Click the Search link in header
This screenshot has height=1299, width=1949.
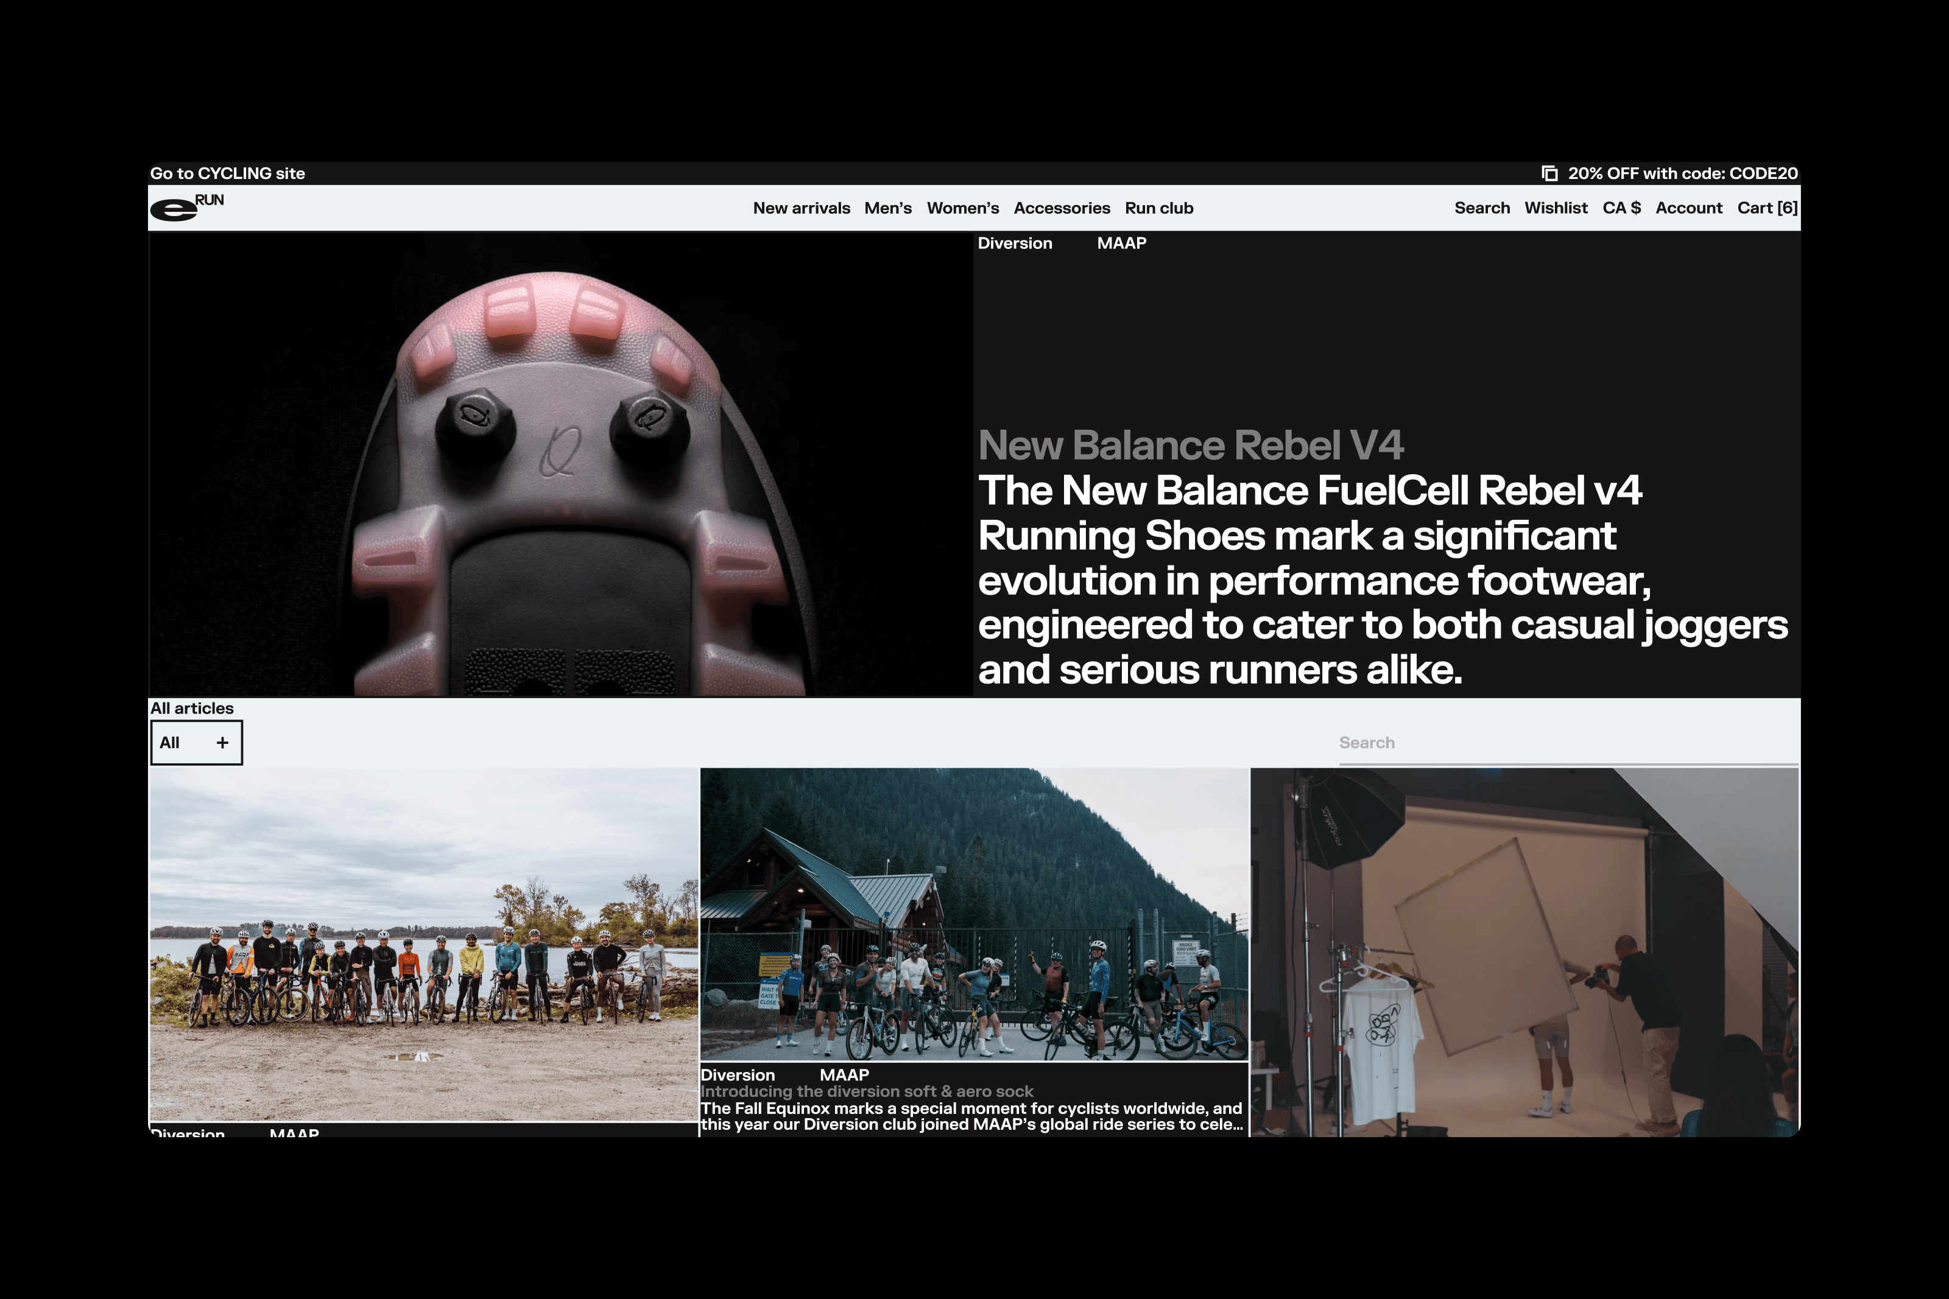pyautogui.click(x=1482, y=208)
